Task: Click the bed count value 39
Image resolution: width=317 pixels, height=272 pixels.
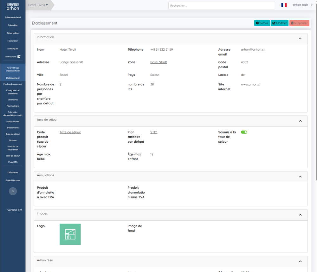Action: point(152,84)
